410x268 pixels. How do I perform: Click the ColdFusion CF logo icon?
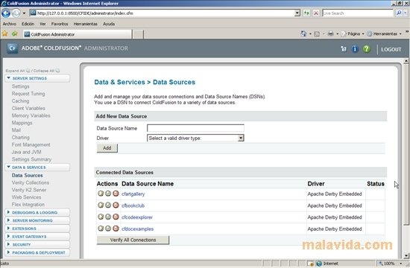click(x=12, y=48)
